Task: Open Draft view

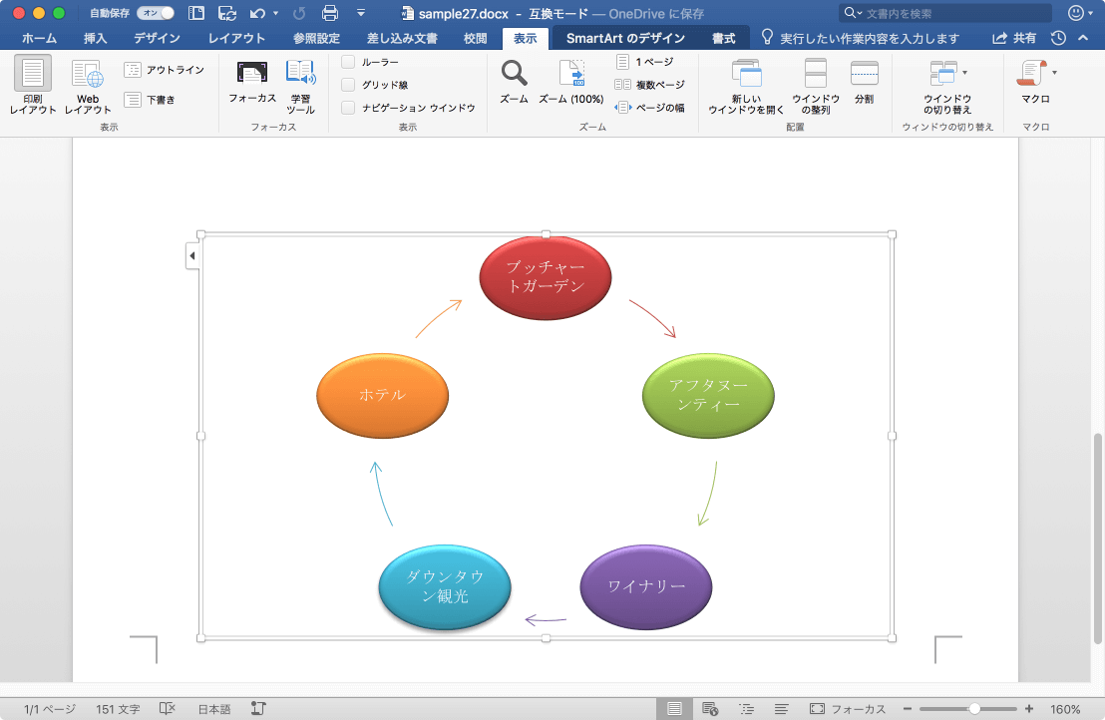Action: pyautogui.click(x=150, y=100)
